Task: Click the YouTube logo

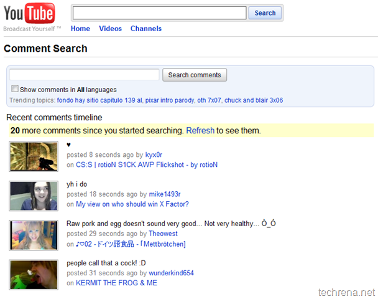Action: 29,14
